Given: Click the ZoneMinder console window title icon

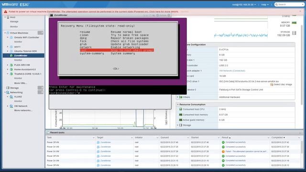Looking at the screenshot, I should click(52, 15).
